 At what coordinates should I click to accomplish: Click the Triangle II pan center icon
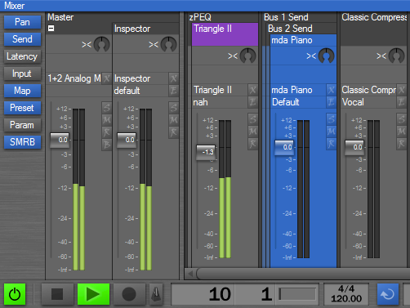[x=233, y=56]
